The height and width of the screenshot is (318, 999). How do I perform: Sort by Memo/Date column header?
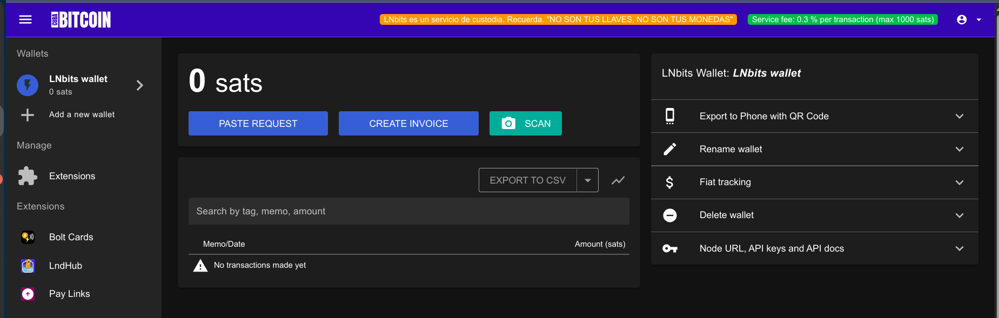(224, 244)
